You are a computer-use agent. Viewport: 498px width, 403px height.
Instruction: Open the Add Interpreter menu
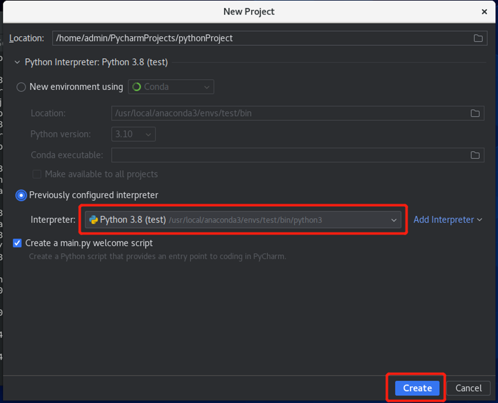coord(447,220)
